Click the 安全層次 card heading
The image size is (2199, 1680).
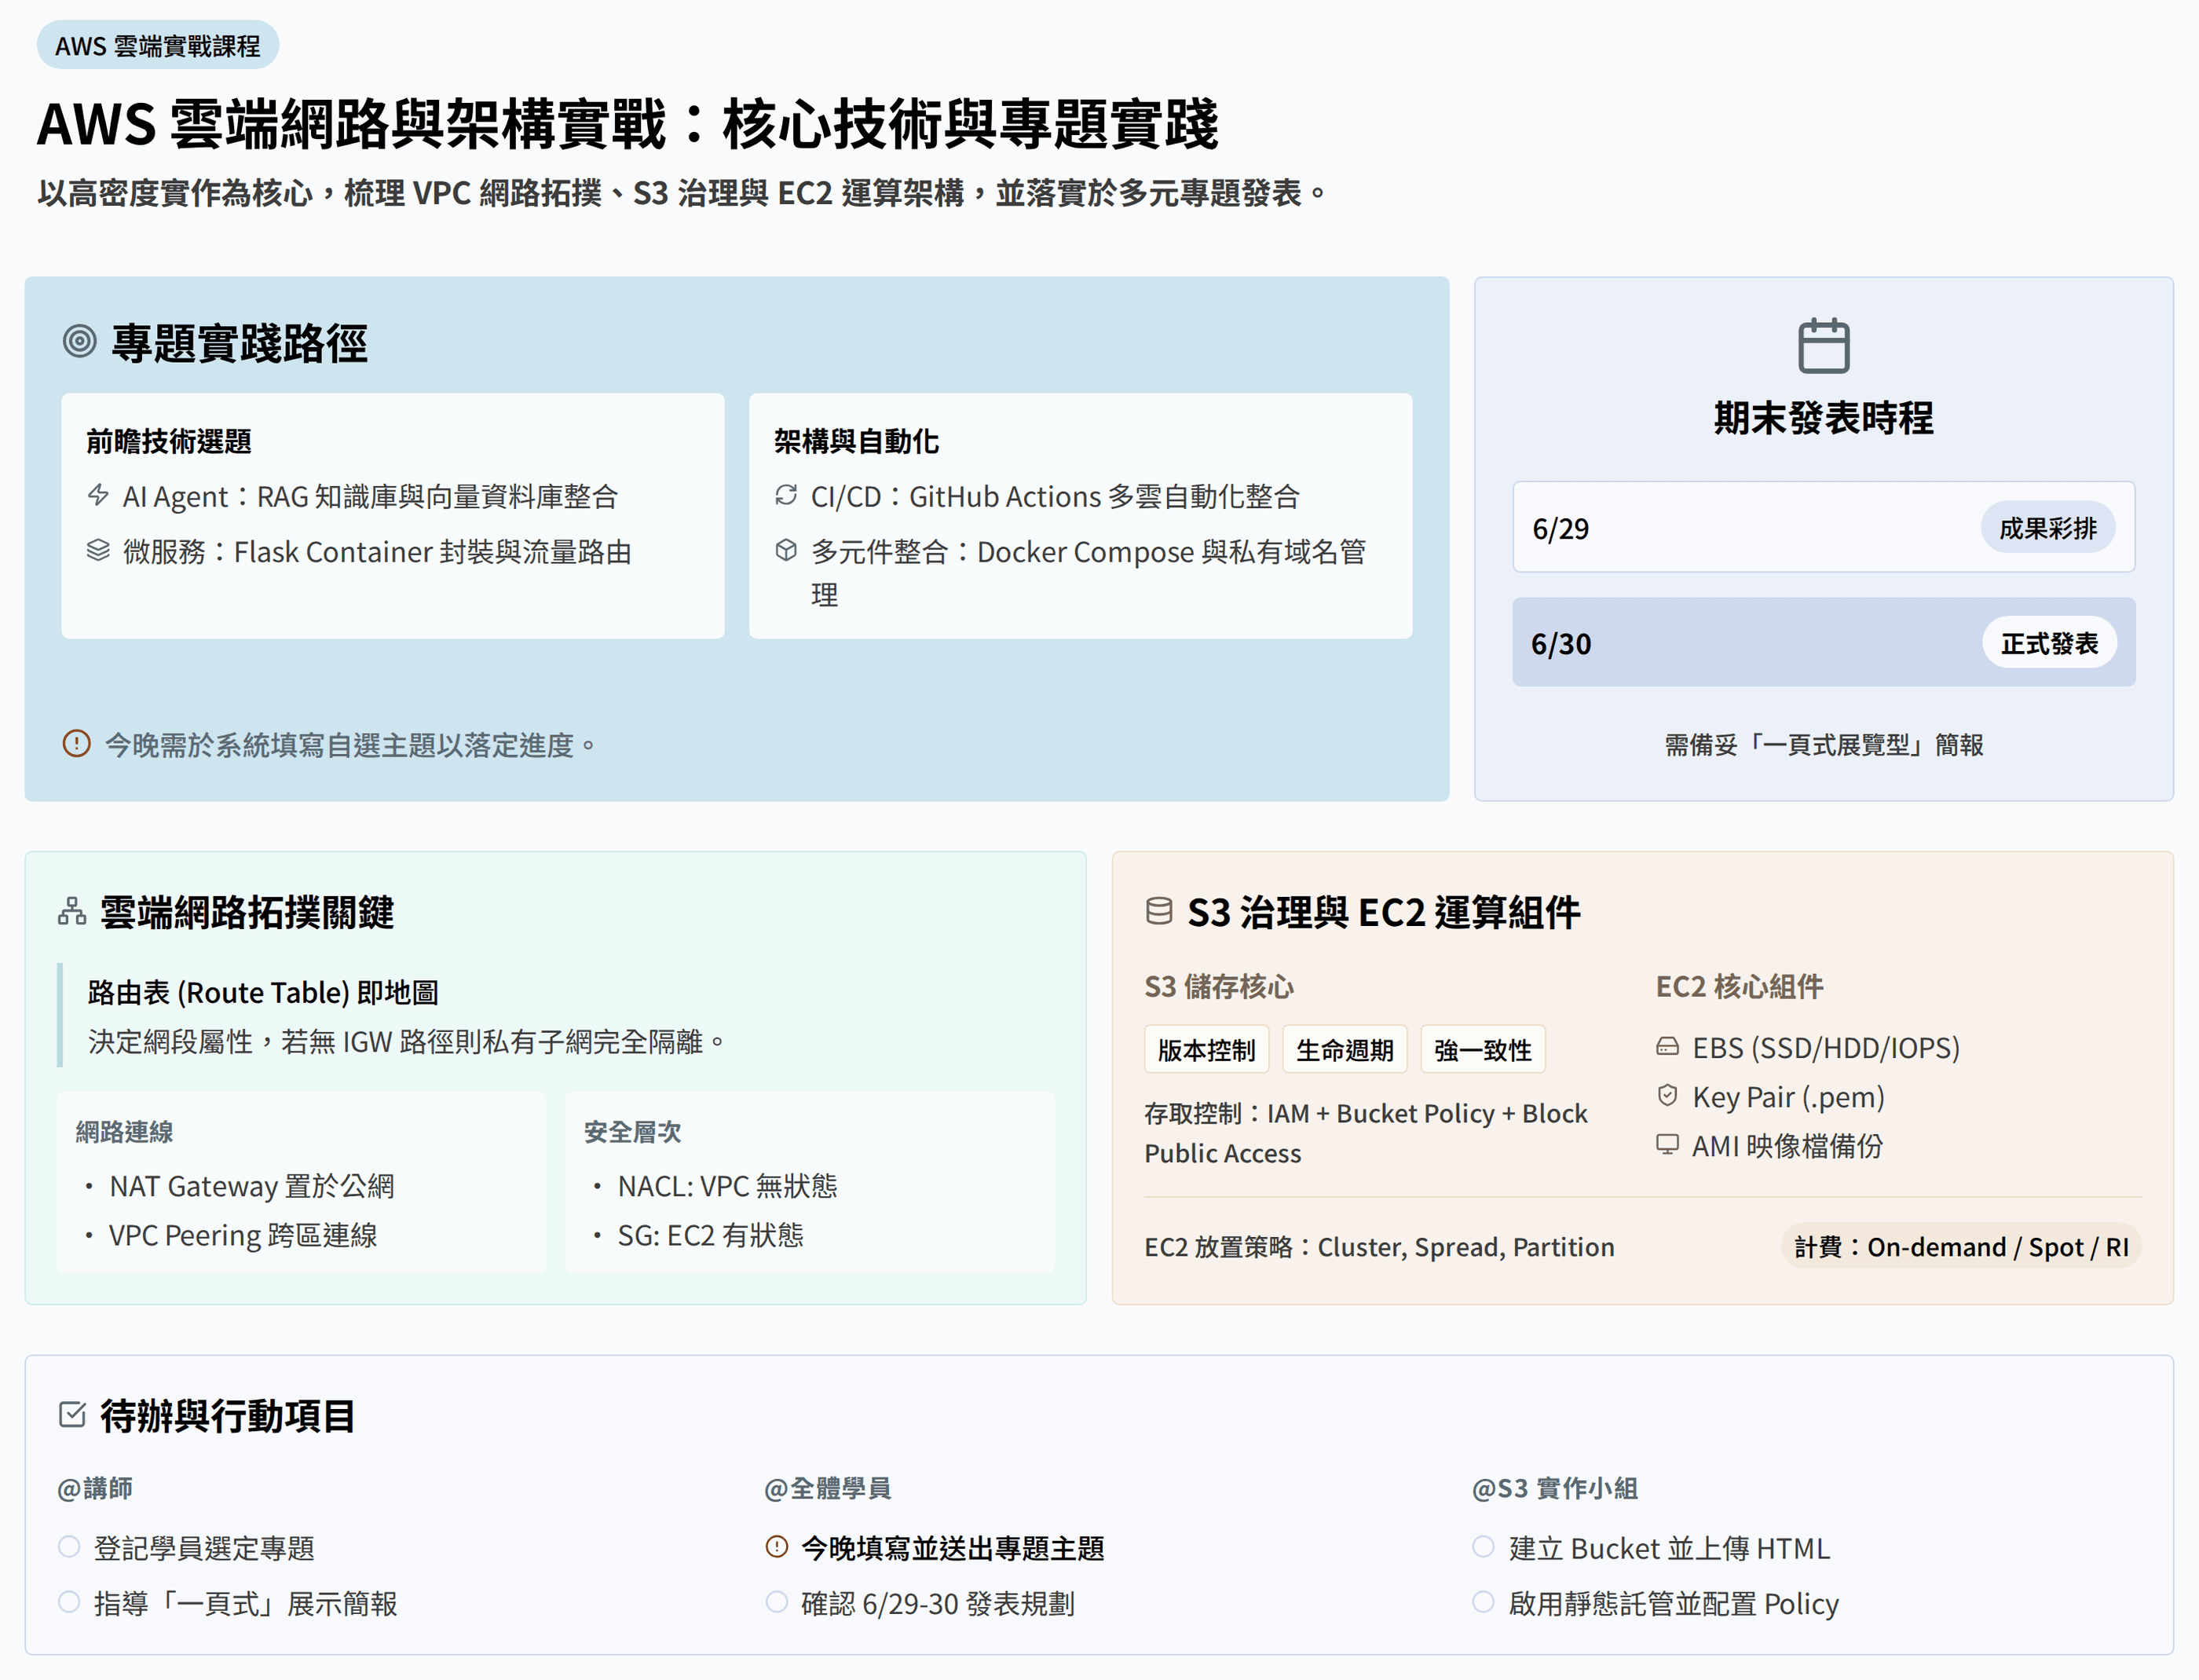tap(633, 1131)
